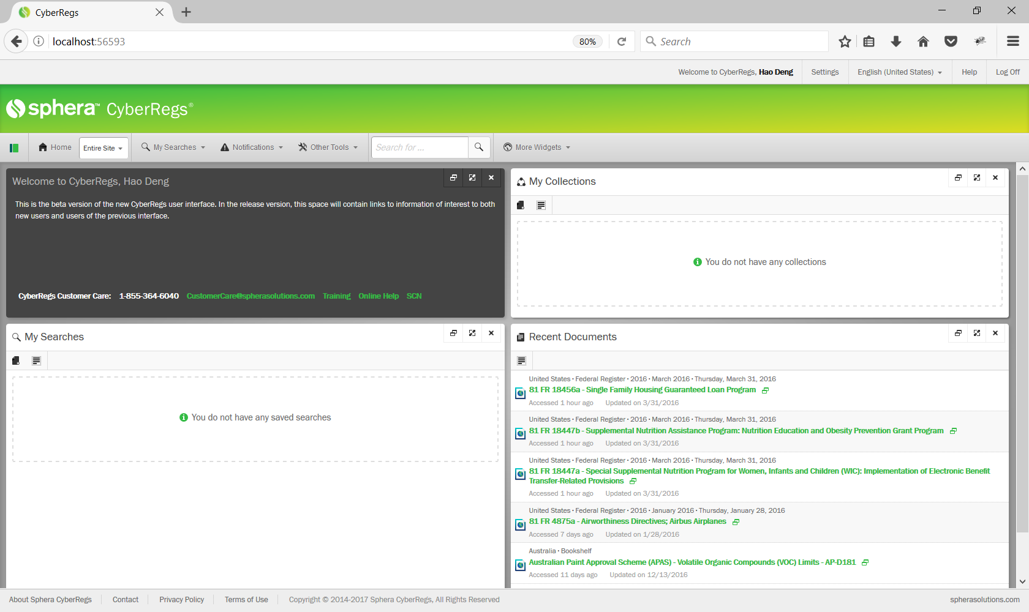
Task: Click the page scrollbar down arrow
Action: [1022, 582]
